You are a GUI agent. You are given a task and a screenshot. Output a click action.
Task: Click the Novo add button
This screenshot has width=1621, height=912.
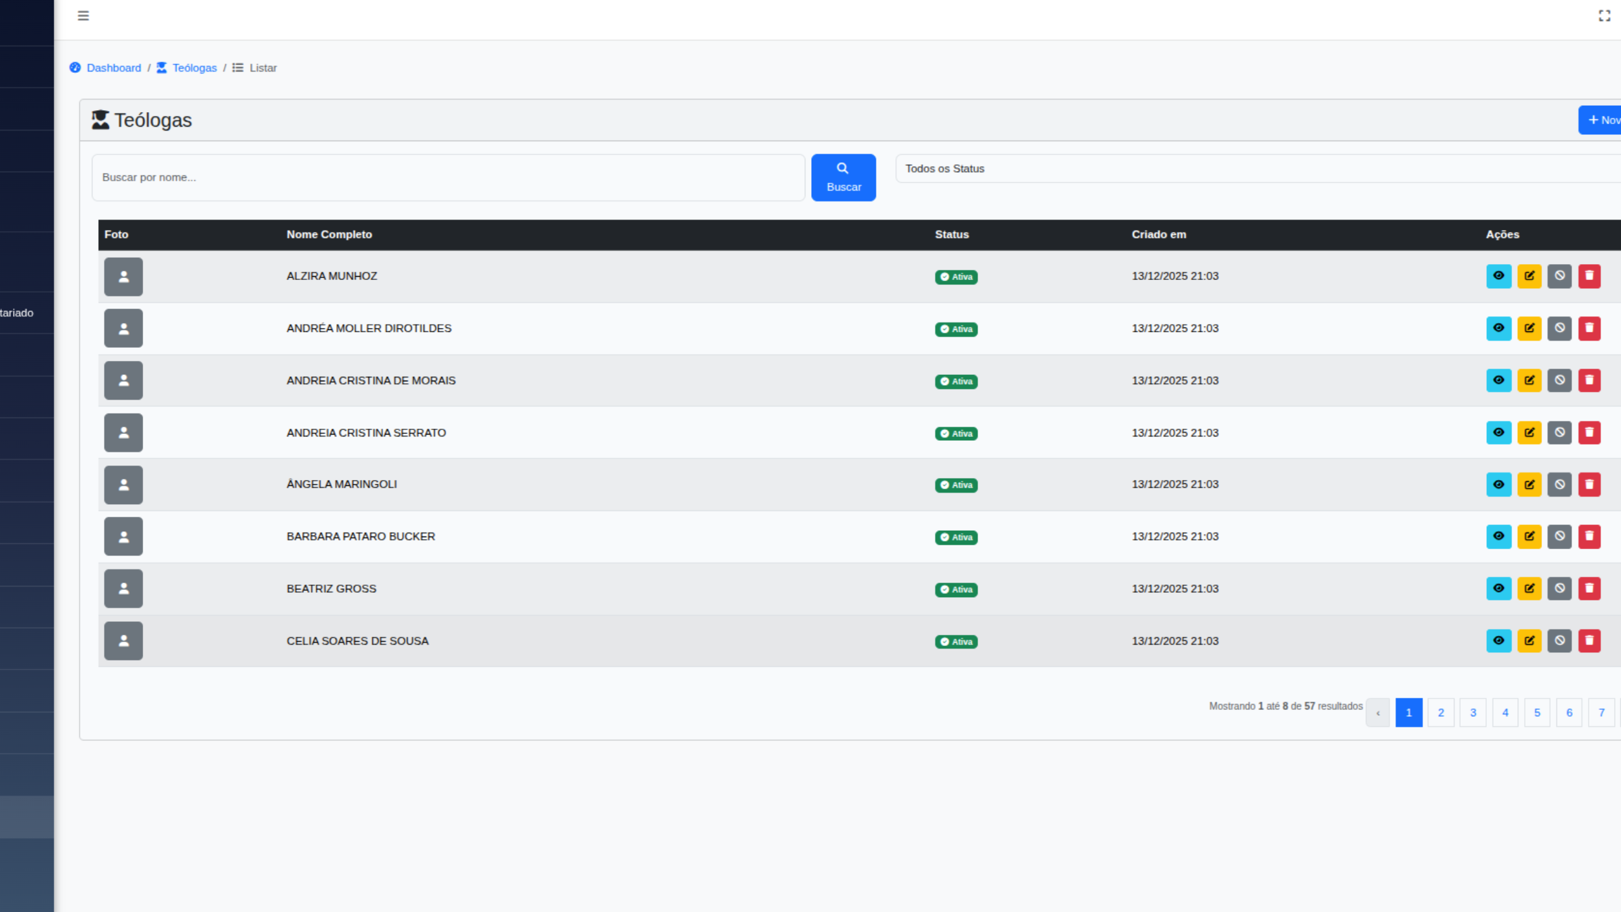[x=1600, y=120]
